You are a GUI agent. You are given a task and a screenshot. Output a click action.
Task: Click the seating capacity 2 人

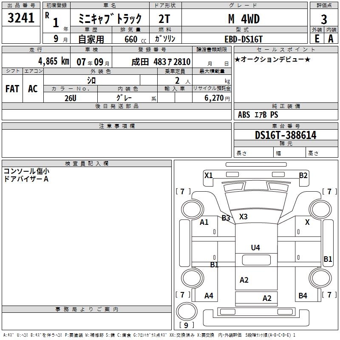tap(183, 80)
